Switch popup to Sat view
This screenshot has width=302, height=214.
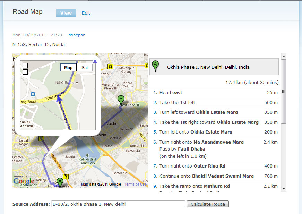coord(85,67)
